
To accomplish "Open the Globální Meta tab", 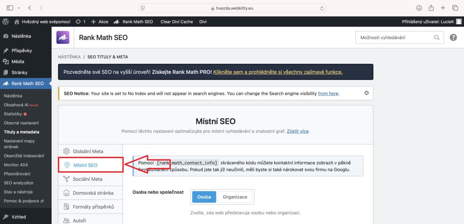I will coord(90,151).
